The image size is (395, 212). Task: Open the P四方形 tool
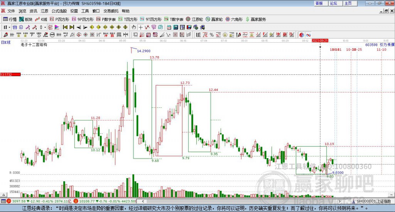pos(59,19)
